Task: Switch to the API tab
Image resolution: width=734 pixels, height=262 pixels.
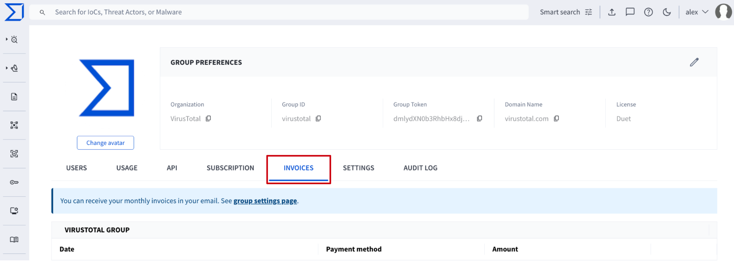Action: pos(172,168)
